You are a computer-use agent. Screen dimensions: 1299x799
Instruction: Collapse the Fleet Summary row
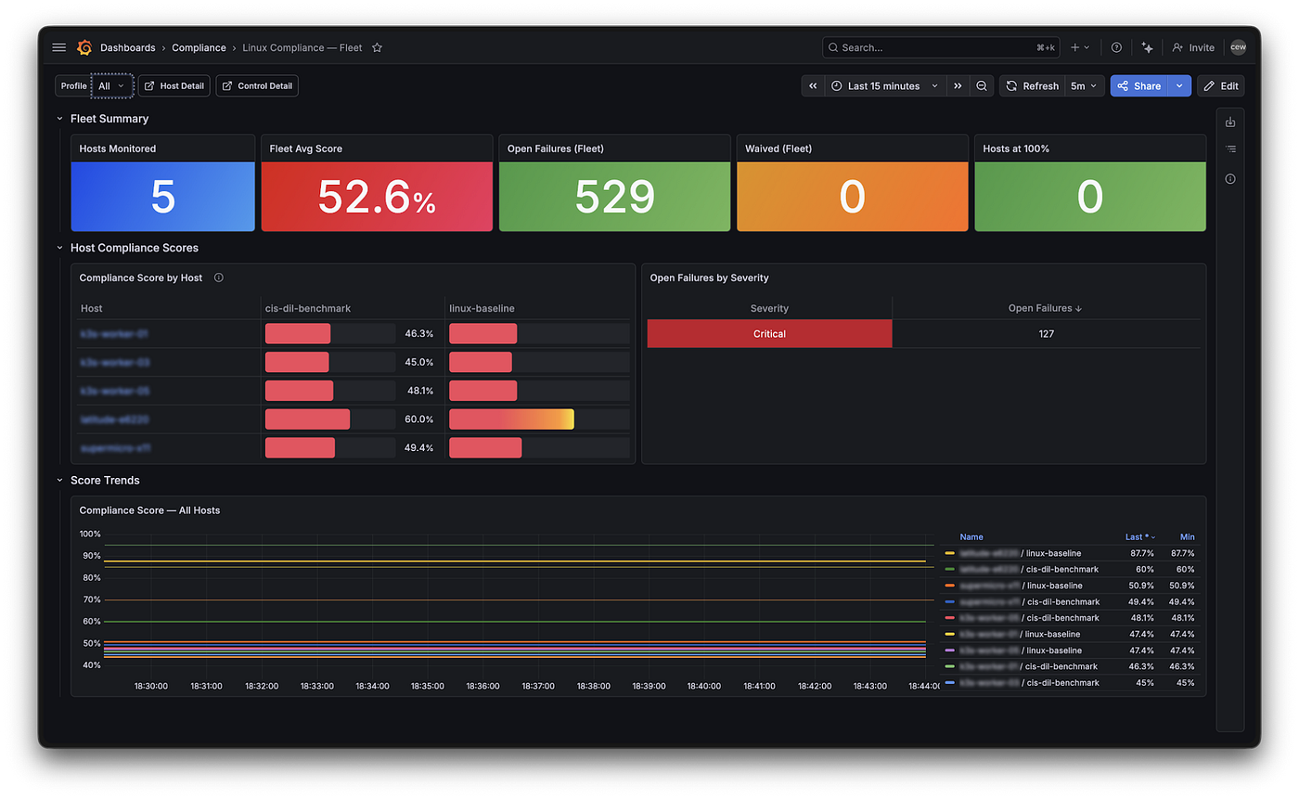click(59, 119)
